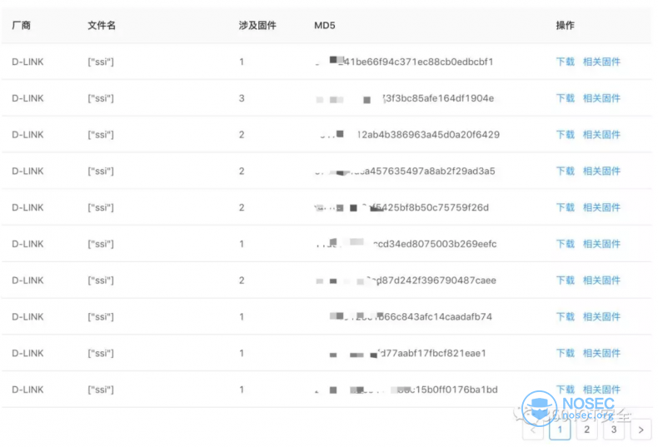Image resolution: width=658 pixels, height=447 pixels.
Task: Open 相关固件 for MD5 ending 66c843afc14caadafb74
Action: tap(601, 316)
